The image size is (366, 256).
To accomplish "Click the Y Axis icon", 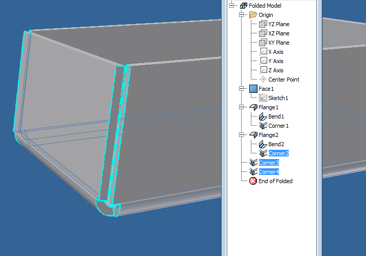I will coord(263,61).
